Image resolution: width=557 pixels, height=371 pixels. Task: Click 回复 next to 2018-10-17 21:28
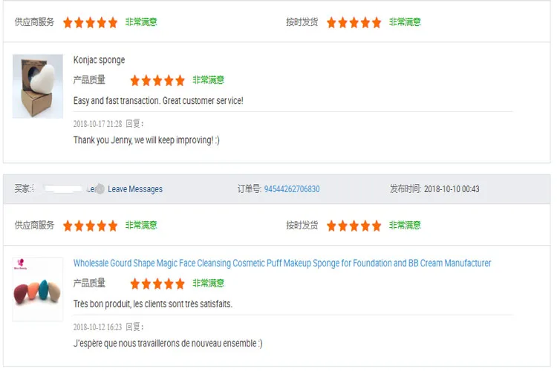(134, 124)
